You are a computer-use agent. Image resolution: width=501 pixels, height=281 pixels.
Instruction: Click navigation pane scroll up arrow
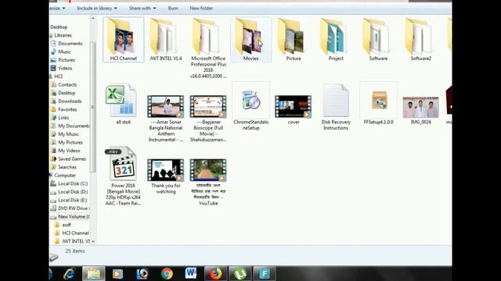tap(93, 18)
